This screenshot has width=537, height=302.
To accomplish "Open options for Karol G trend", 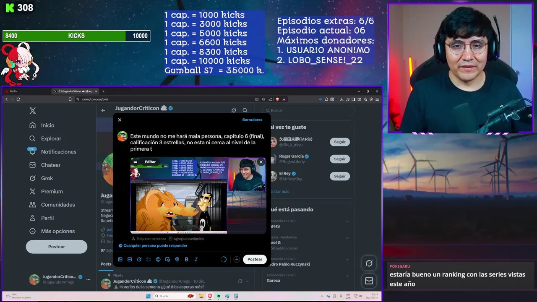I will 347,238.
